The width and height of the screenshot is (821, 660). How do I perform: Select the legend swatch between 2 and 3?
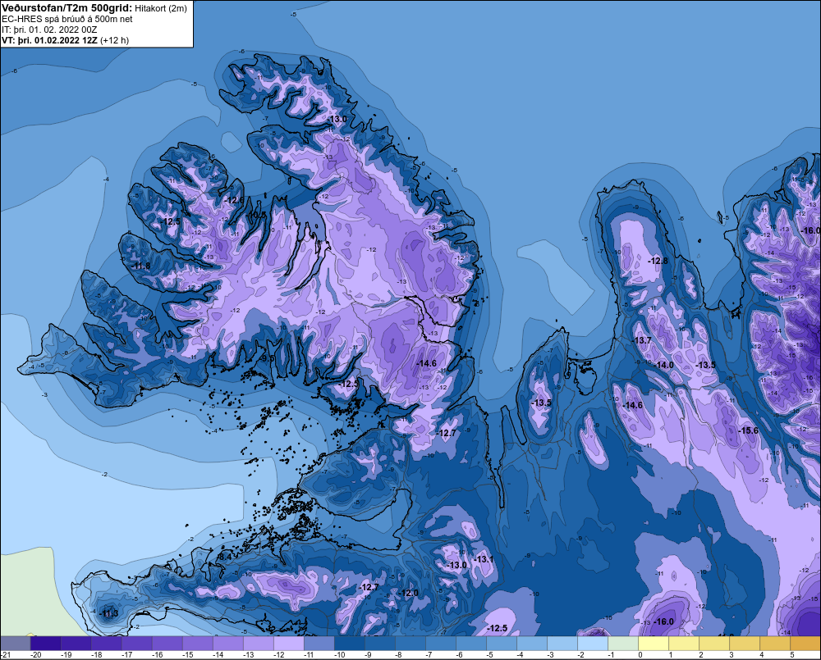click(x=714, y=643)
